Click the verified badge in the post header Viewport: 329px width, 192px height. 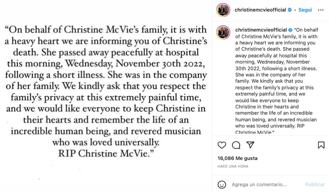(290, 10)
